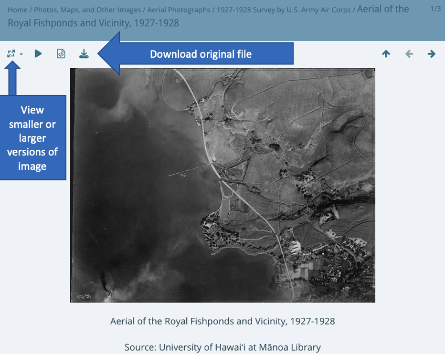Open 1927-1928 Survey by U.S. Army Air Corps link
445x354 pixels.
click(x=284, y=10)
